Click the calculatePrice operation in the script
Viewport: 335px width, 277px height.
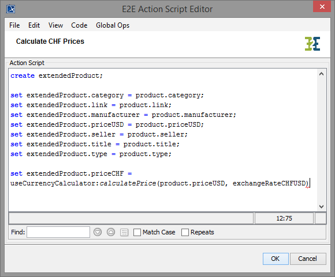click(x=128, y=183)
